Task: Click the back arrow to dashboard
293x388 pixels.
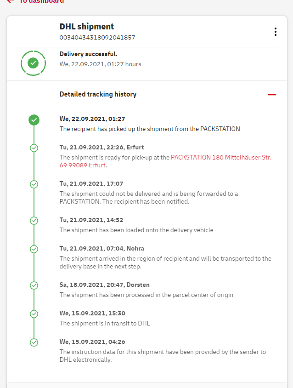Action: [10, 1]
